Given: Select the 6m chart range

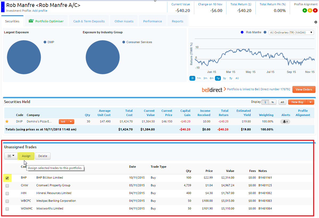Looking at the screenshot, I should (212, 78).
